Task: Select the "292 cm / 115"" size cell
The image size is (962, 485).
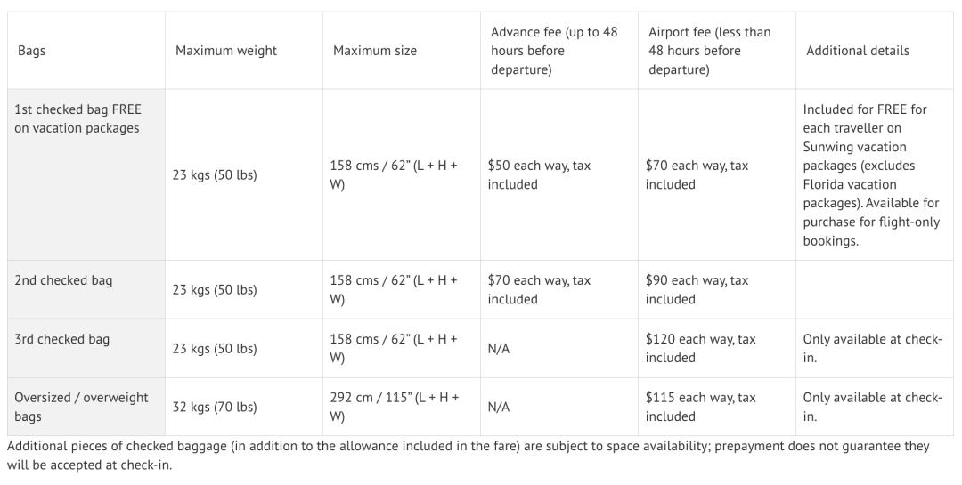Action: click(394, 407)
